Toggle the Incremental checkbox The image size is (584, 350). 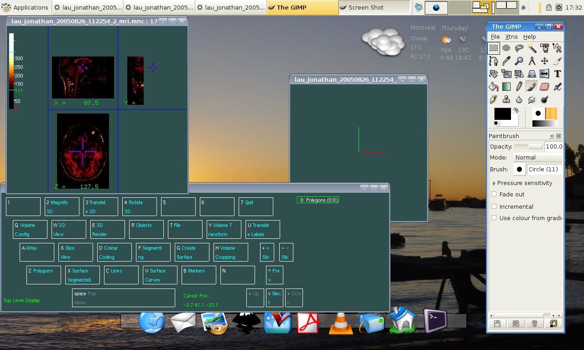[494, 206]
